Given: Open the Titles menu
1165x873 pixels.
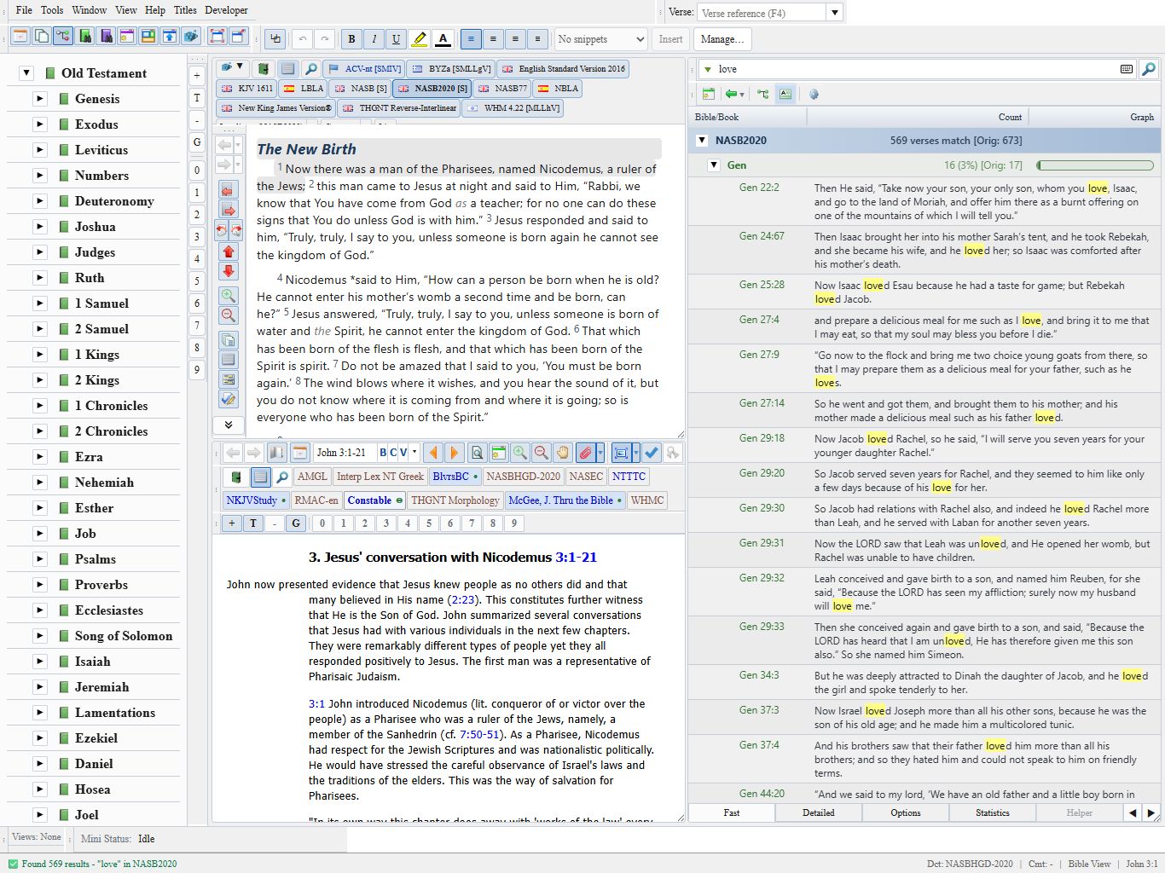Looking at the screenshot, I should 185,10.
